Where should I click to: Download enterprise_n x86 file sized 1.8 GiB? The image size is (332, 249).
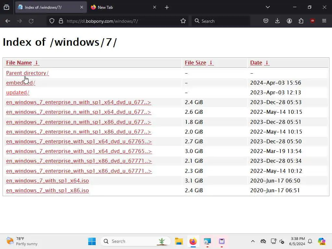[x=78, y=122]
